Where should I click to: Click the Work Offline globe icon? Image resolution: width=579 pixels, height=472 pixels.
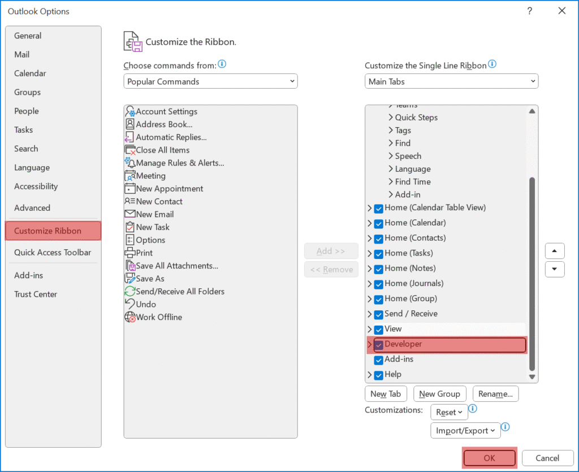(x=130, y=317)
